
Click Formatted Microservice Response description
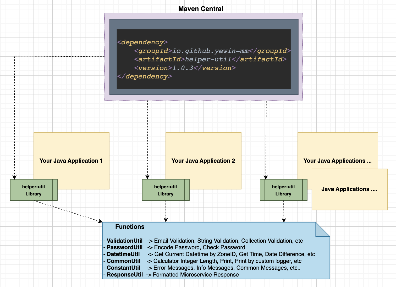[x=196, y=274]
